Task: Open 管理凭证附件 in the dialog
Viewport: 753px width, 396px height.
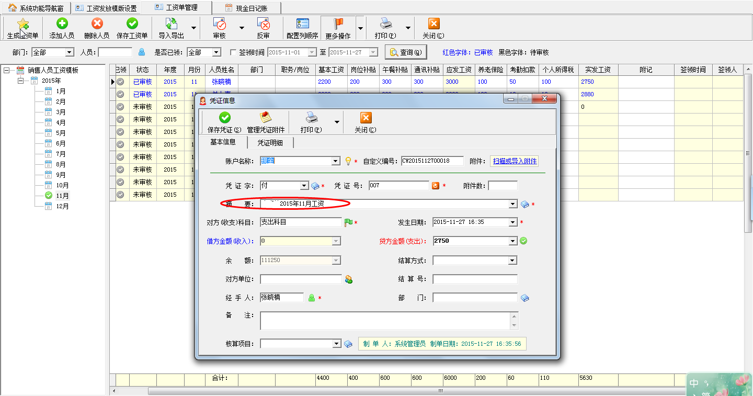Action: (x=266, y=121)
